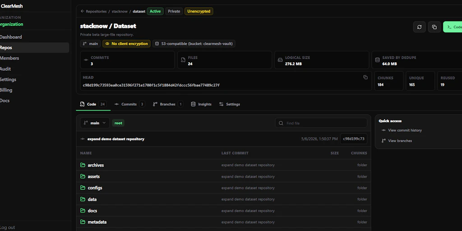The image size is (462, 231).
Task: Click the Files stat card
Action: click(x=225, y=60)
